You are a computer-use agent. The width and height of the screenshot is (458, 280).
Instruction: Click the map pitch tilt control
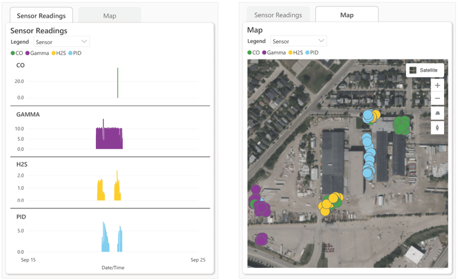tap(437, 113)
